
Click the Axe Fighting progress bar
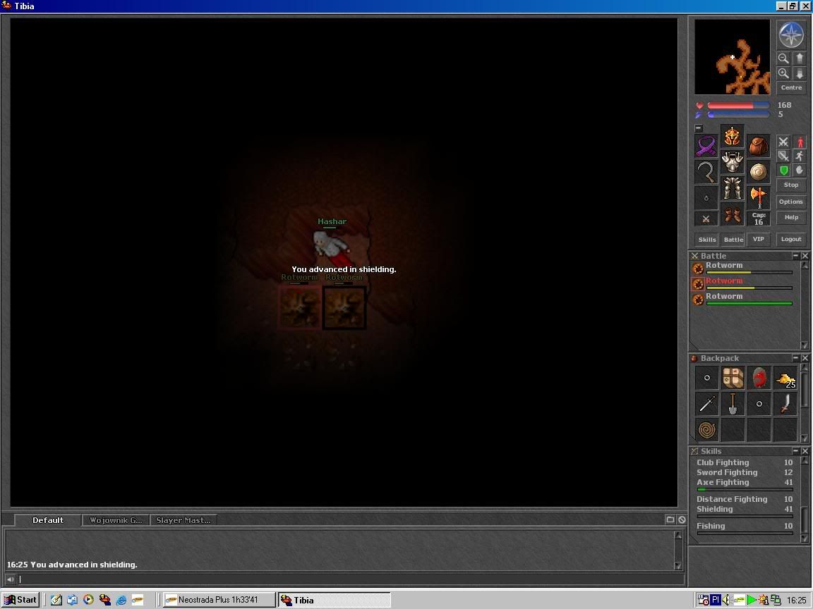745,489
